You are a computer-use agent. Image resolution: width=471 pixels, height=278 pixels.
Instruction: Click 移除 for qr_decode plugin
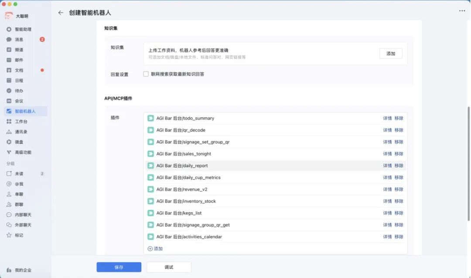point(399,130)
